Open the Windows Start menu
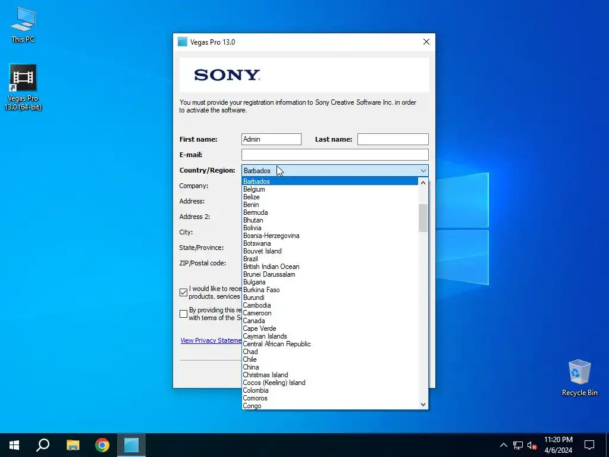Screen dimensions: 609x457 coord(14,445)
